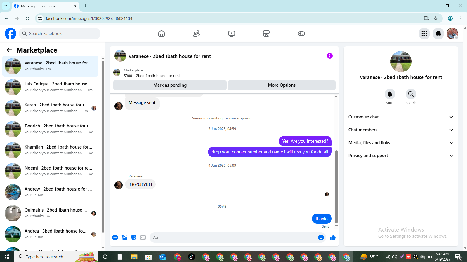Bookmark this page with the star icon

[x=436, y=18]
